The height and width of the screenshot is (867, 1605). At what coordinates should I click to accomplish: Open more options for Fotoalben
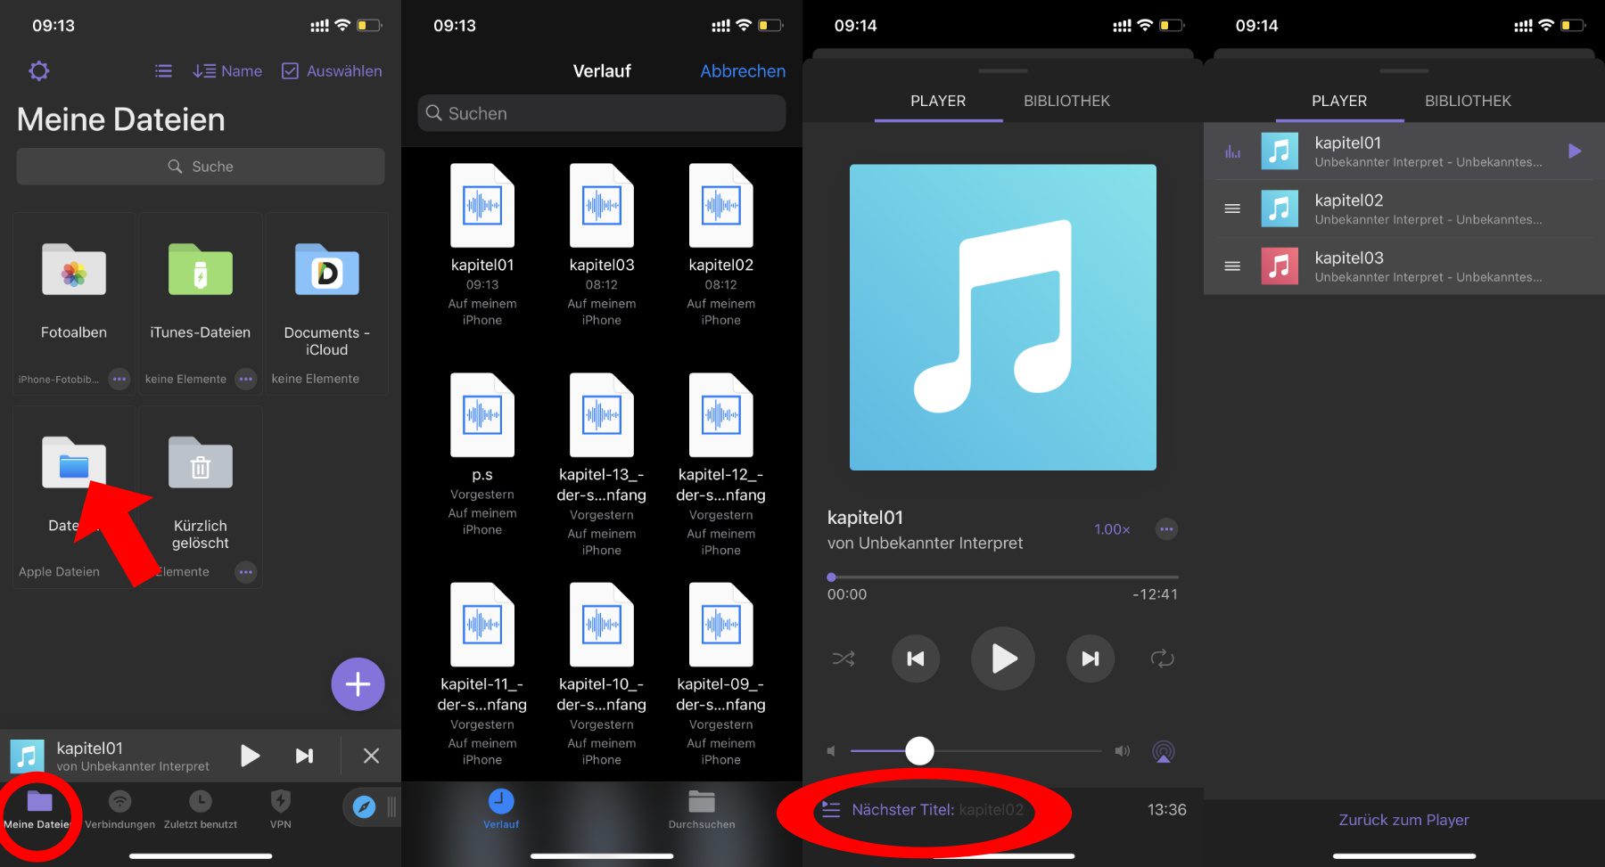click(x=119, y=379)
